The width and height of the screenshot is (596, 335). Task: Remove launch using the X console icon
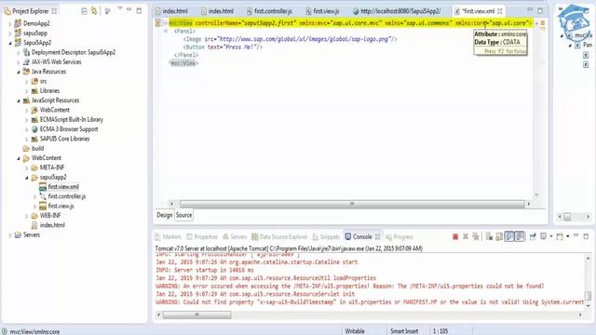coord(466,236)
